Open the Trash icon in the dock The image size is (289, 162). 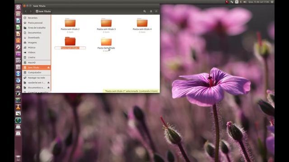pos(18,158)
